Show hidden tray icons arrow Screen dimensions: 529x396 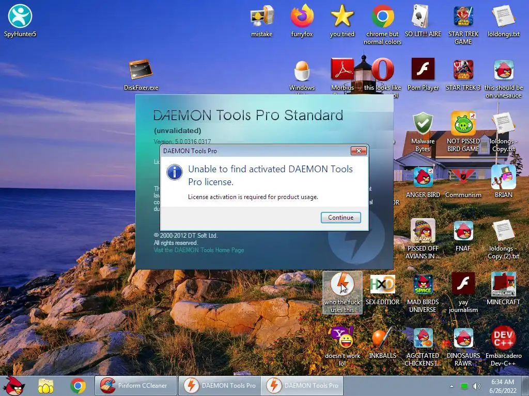(x=452, y=386)
